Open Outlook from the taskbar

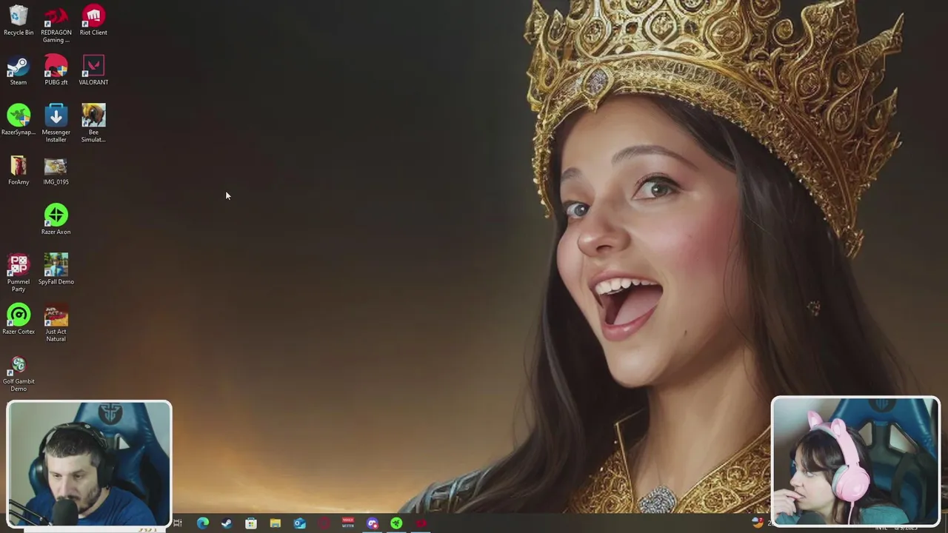(299, 523)
